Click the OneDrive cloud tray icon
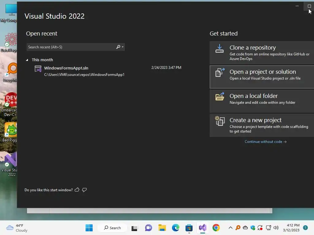The width and height of the screenshot is (314, 235). pos(245,228)
